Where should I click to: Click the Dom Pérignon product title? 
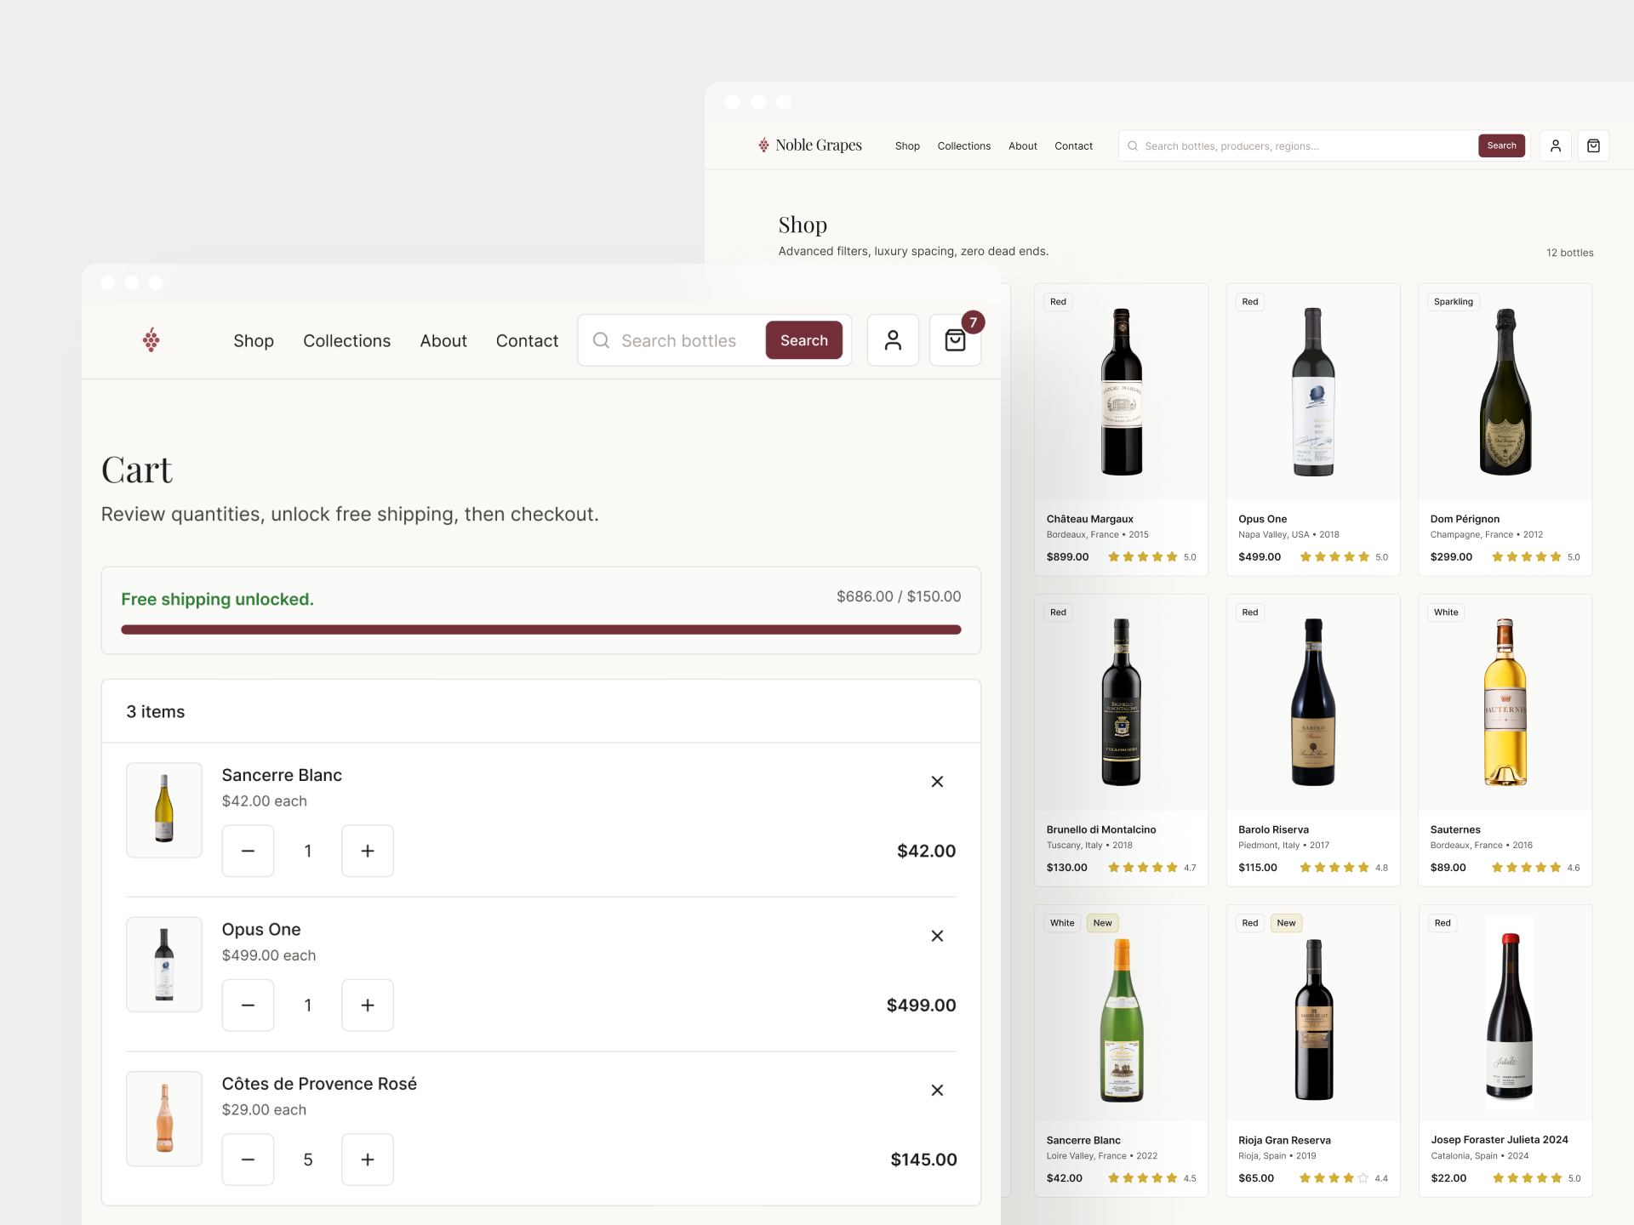[1465, 519]
